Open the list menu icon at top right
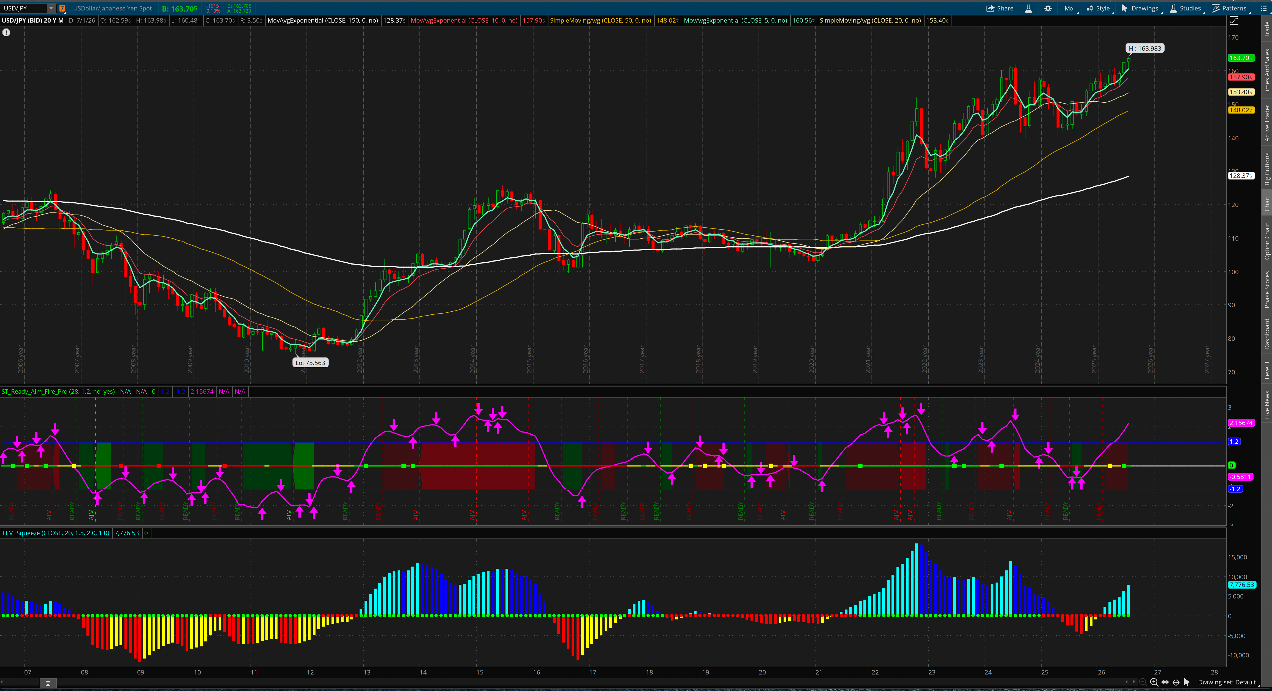The image size is (1272, 691). (1264, 8)
